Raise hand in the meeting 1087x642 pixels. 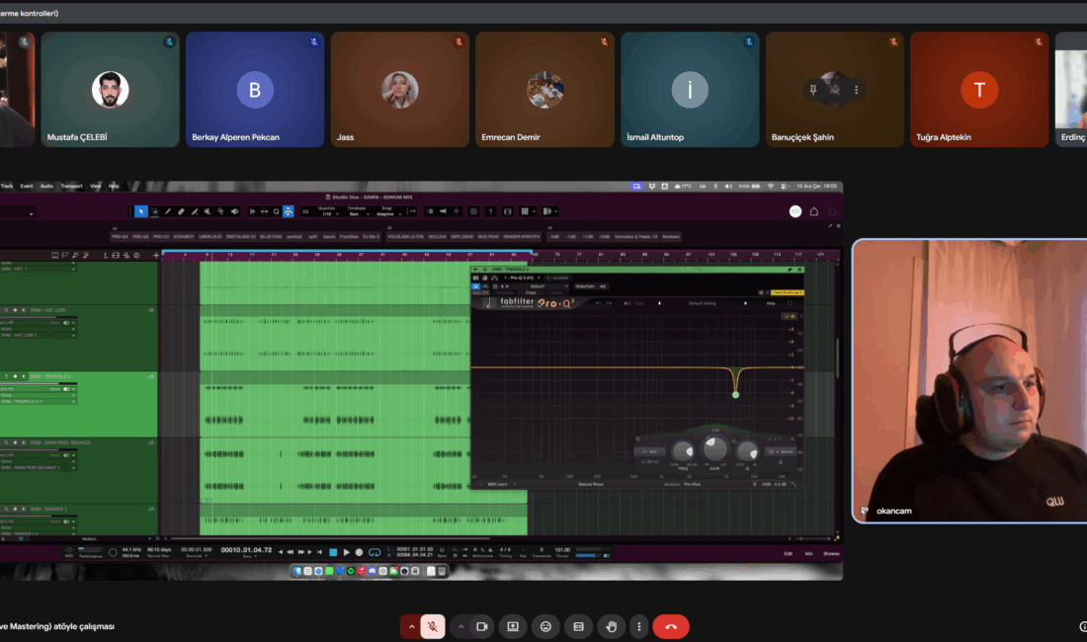pyautogui.click(x=612, y=626)
